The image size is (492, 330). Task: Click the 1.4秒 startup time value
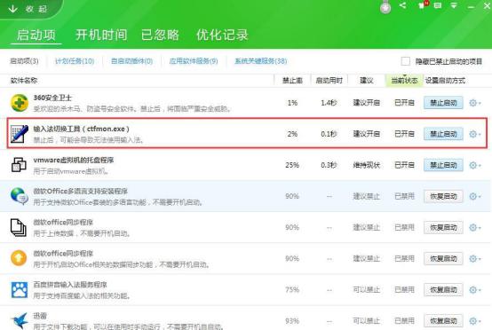tap(329, 103)
